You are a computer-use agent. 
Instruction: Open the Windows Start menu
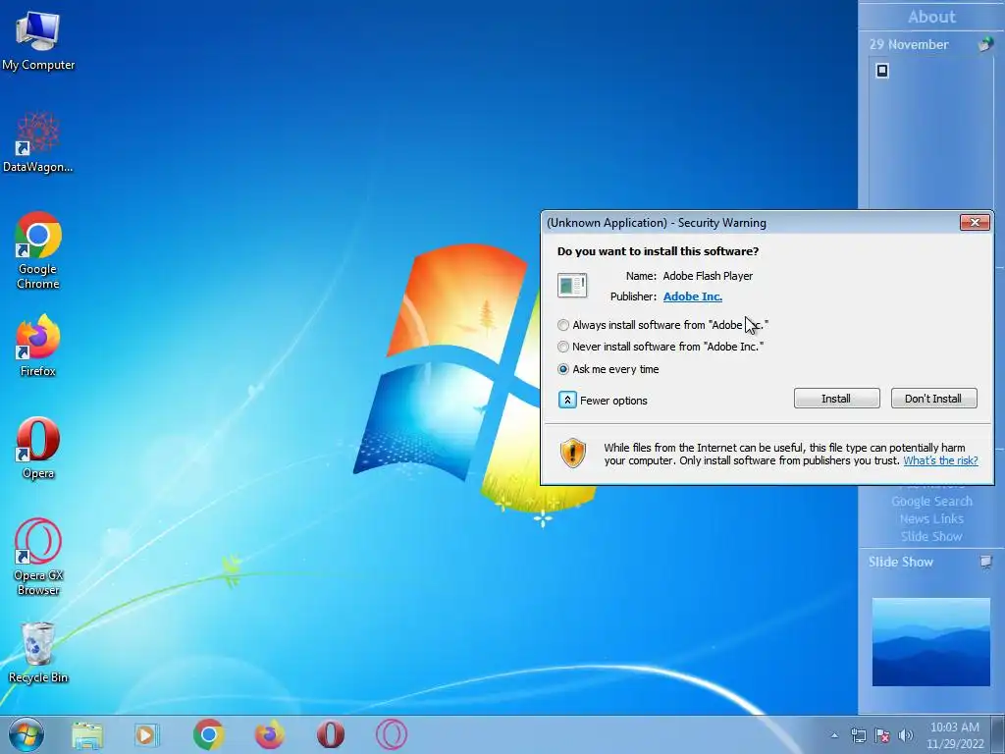(26, 734)
